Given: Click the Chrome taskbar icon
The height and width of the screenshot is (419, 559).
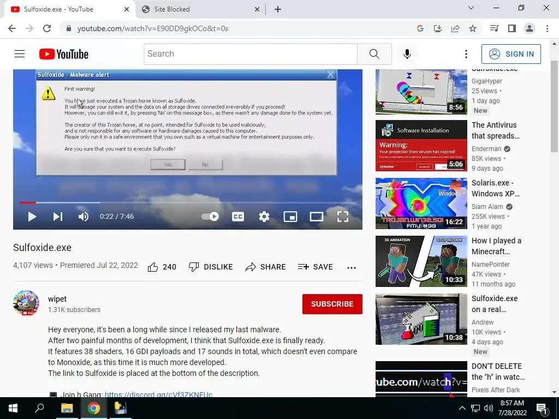Looking at the screenshot, I should click(94, 408).
